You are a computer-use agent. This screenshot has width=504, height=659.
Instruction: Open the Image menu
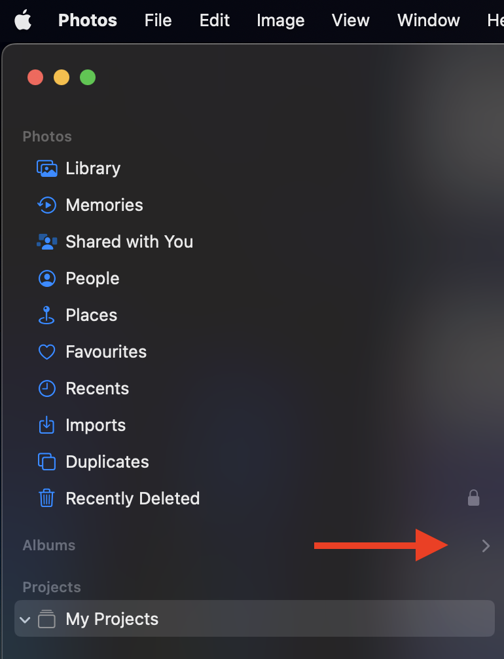[x=281, y=20]
